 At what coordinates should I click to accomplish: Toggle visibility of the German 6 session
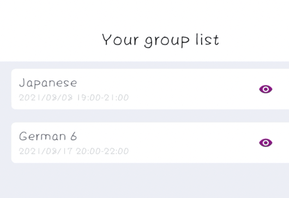point(266,143)
